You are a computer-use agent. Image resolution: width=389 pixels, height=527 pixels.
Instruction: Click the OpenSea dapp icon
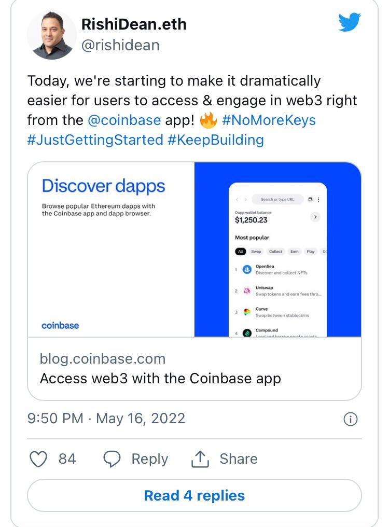tap(247, 270)
